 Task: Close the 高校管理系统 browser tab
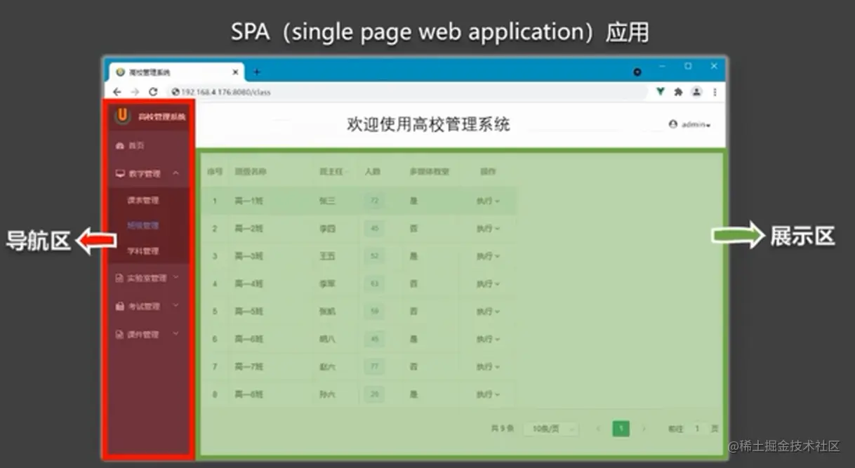(235, 72)
